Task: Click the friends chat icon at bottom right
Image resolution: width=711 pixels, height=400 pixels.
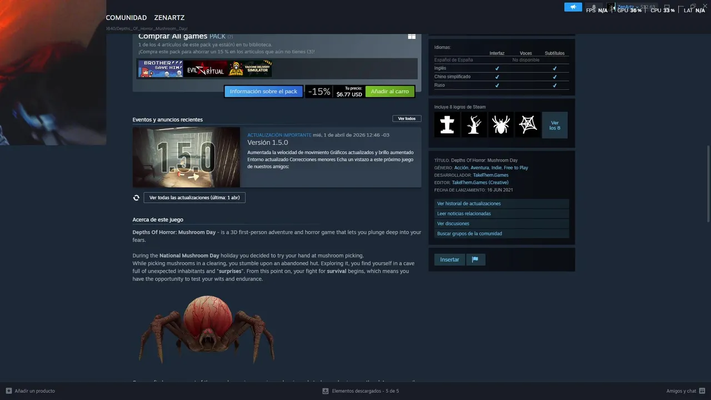Action: [703, 391]
